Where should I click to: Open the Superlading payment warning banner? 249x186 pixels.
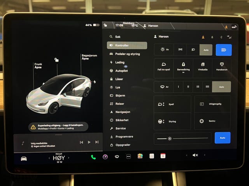(58, 127)
